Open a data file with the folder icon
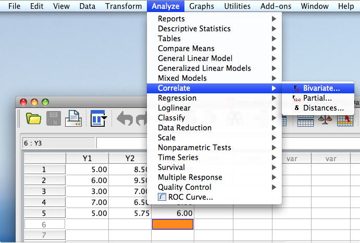Image resolution: width=360 pixels, height=243 pixels. (33, 118)
